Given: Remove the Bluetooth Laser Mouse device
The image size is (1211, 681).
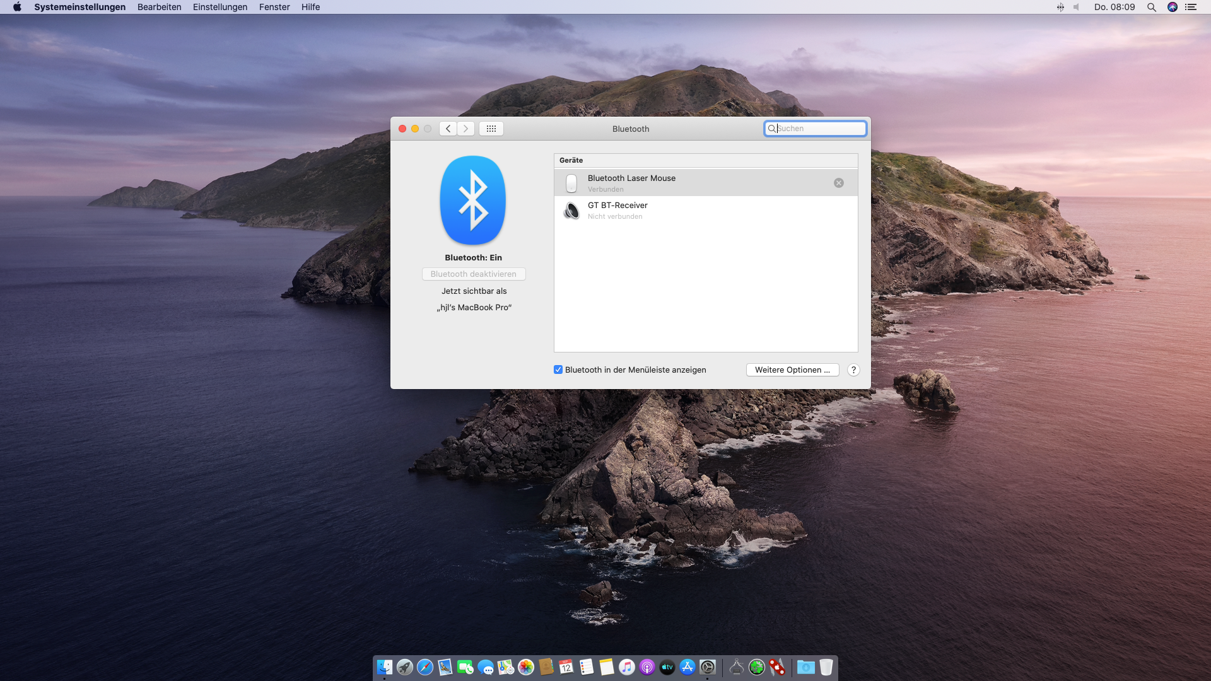Looking at the screenshot, I should (838, 183).
